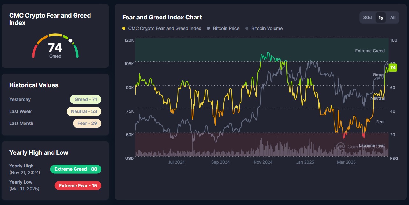Click the Extreme Fear - 15 yearly low badge
The image size is (409, 205).
78,186
